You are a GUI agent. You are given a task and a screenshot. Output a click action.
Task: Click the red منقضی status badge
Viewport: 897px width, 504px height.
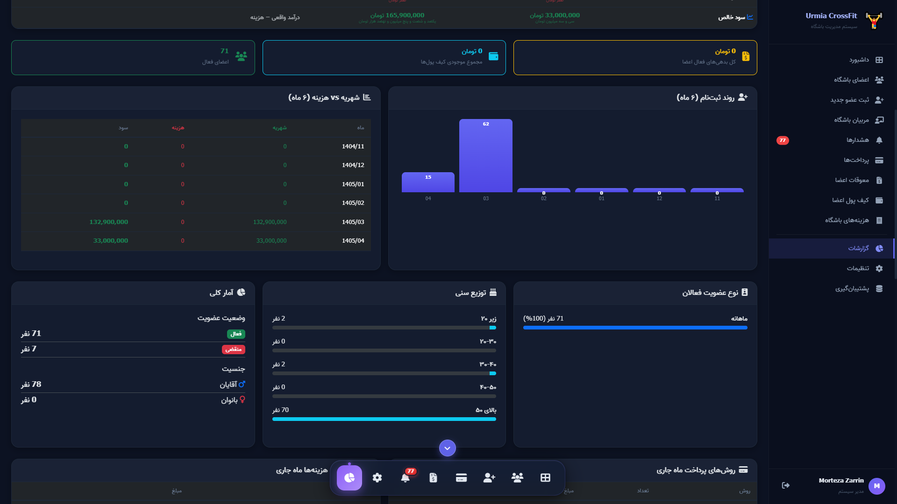pyautogui.click(x=234, y=350)
